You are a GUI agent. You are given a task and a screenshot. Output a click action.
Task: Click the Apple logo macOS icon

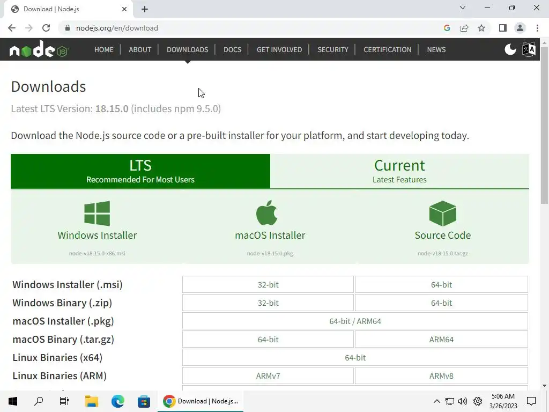[267, 212]
